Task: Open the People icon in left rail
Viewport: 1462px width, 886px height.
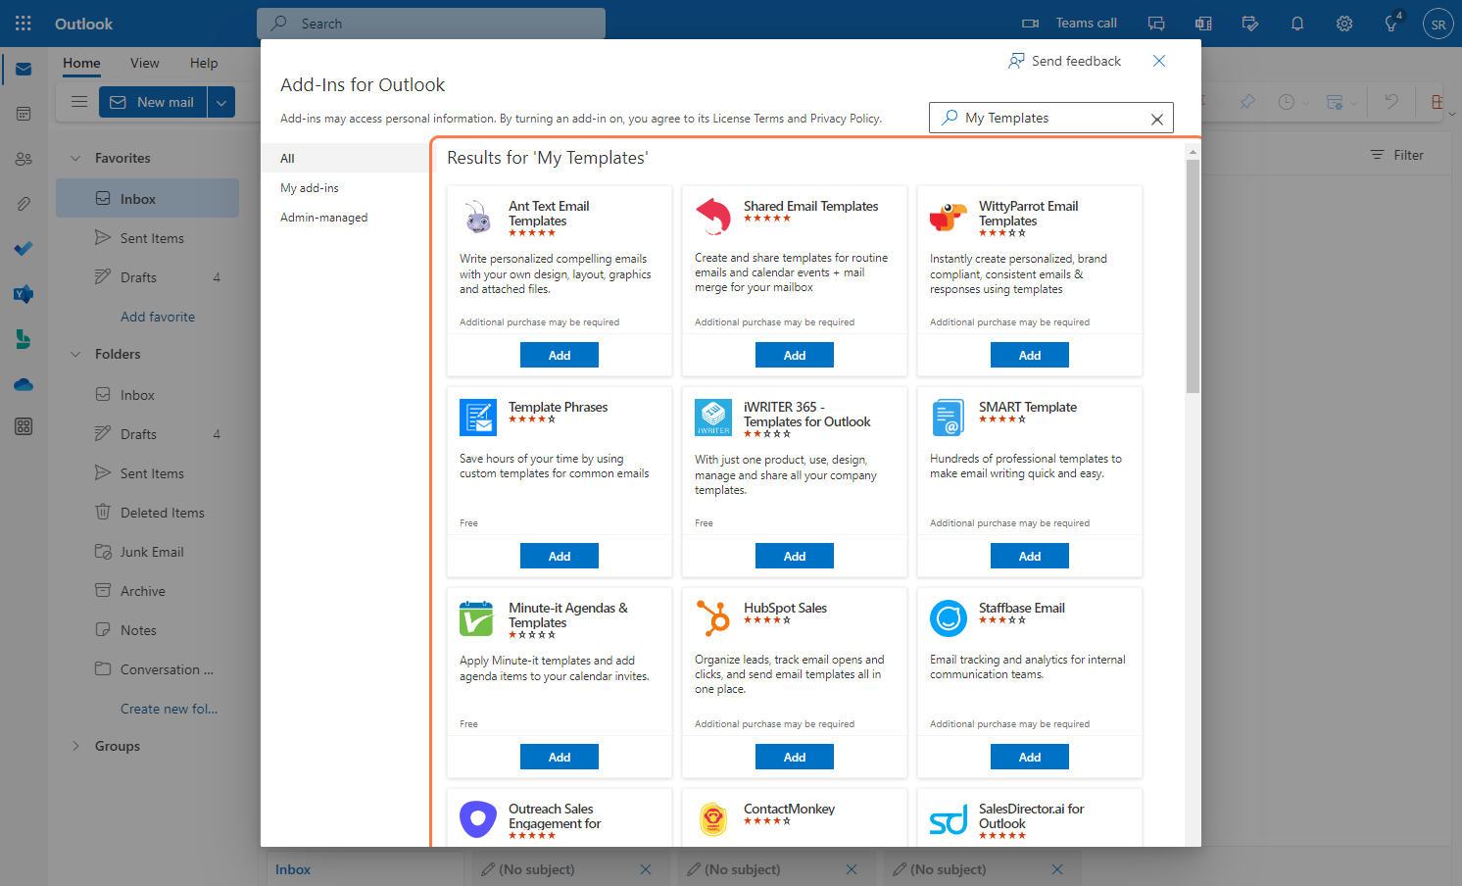Action: coord(24,159)
